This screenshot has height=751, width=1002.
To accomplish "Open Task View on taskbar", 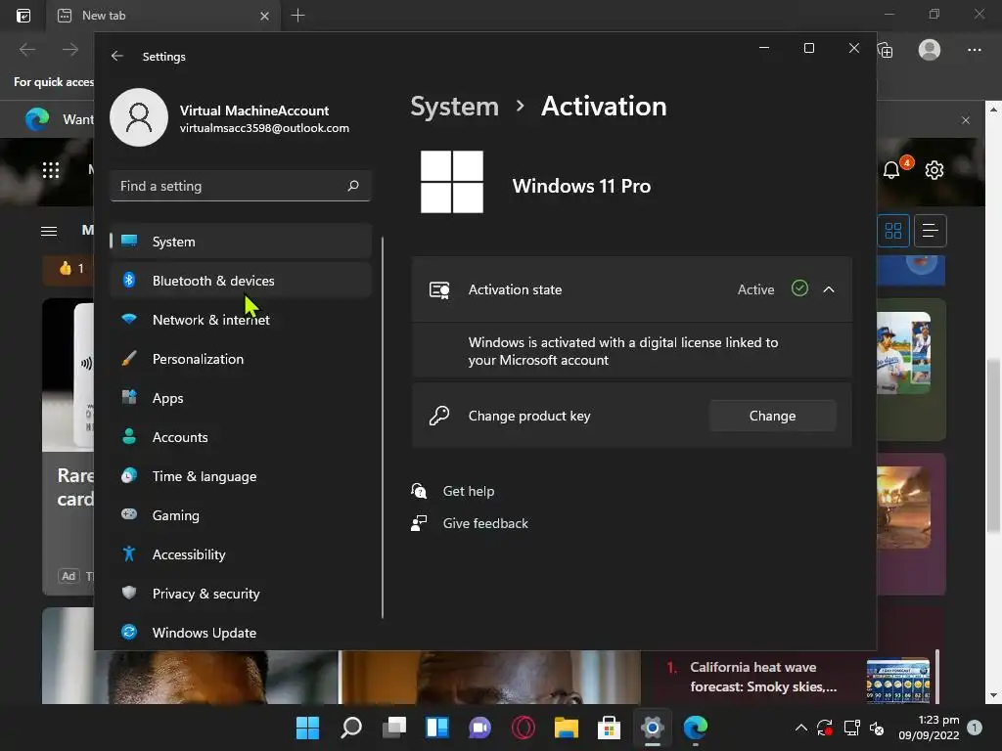I will pos(394,728).
